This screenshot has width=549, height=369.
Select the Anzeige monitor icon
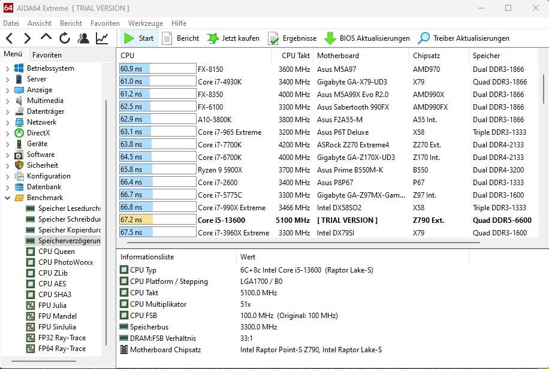[19, 90]
